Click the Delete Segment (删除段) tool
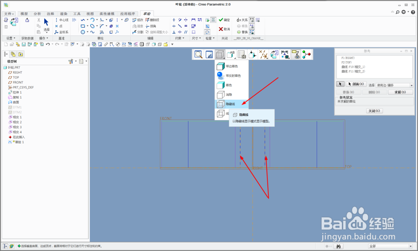The width and height of the screenshot is (418, 251). pyautogui.click(x=152, y=20)
